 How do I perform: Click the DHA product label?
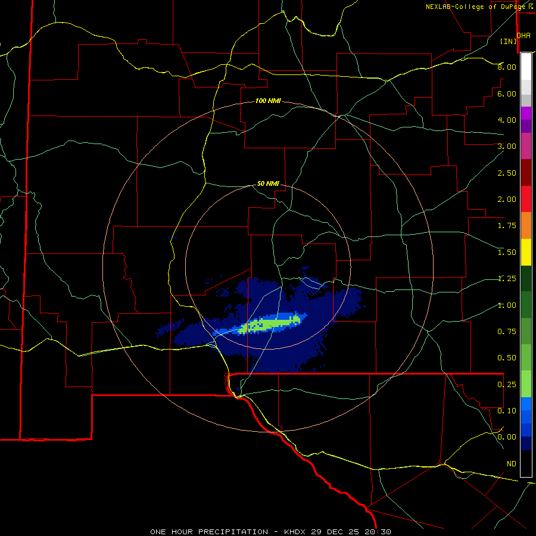coord(523,35)
